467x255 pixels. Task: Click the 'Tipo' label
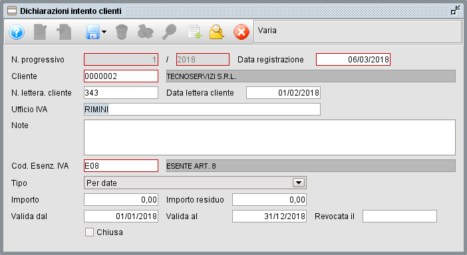tap(19, 183)
